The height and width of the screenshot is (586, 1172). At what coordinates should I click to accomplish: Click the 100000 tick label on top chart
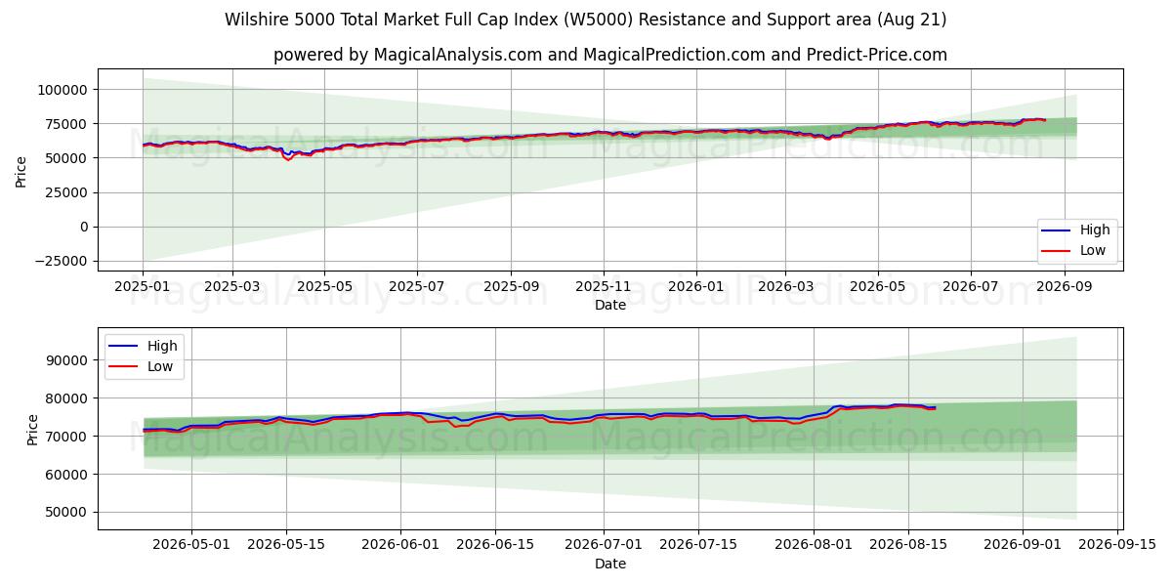(x=63, y=90)
